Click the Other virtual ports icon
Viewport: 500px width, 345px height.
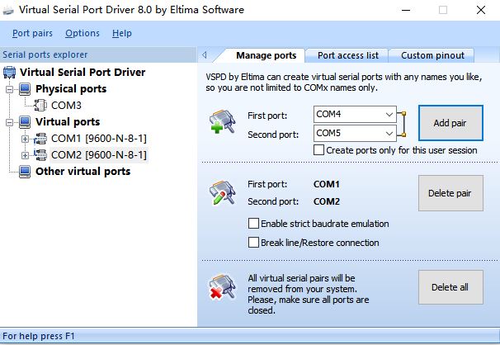point(26,172)
